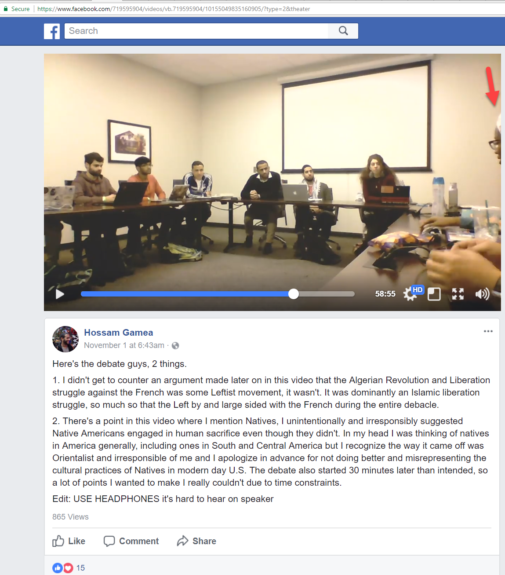This screenshot has width=505, height=575.
Task: View the 15 reactions list
Action: click(69, 568)
